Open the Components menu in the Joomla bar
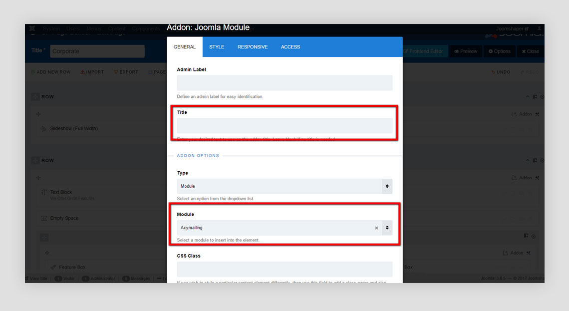569x311 pixels. pyautogui.click(x=146, y=28)
